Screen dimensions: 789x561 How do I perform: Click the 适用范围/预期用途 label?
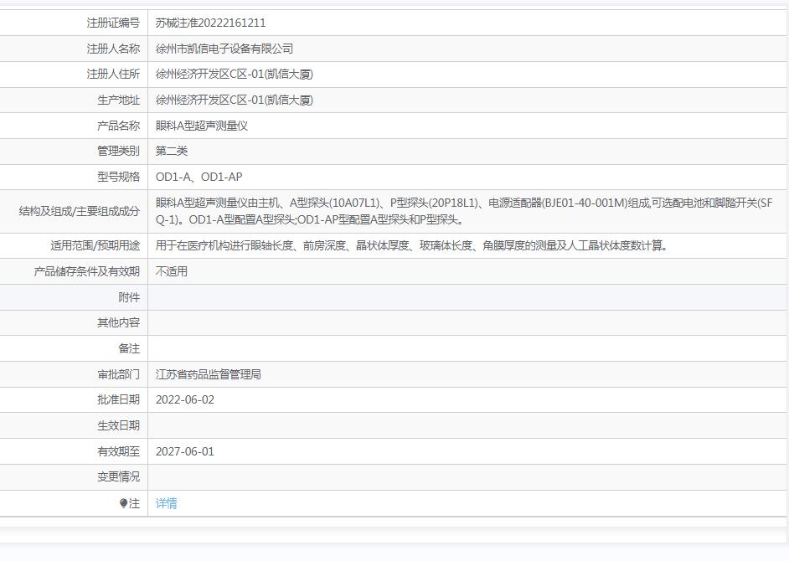[x=95, y=245]
